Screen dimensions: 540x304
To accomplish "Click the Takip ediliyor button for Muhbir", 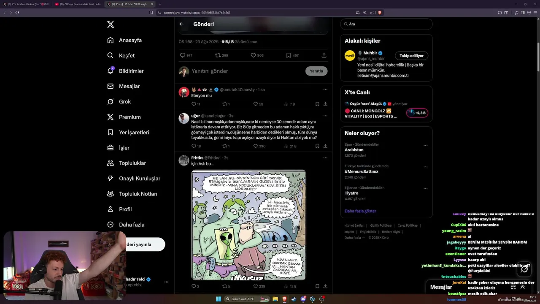I will pyautogui.click(x=412, y=56).
